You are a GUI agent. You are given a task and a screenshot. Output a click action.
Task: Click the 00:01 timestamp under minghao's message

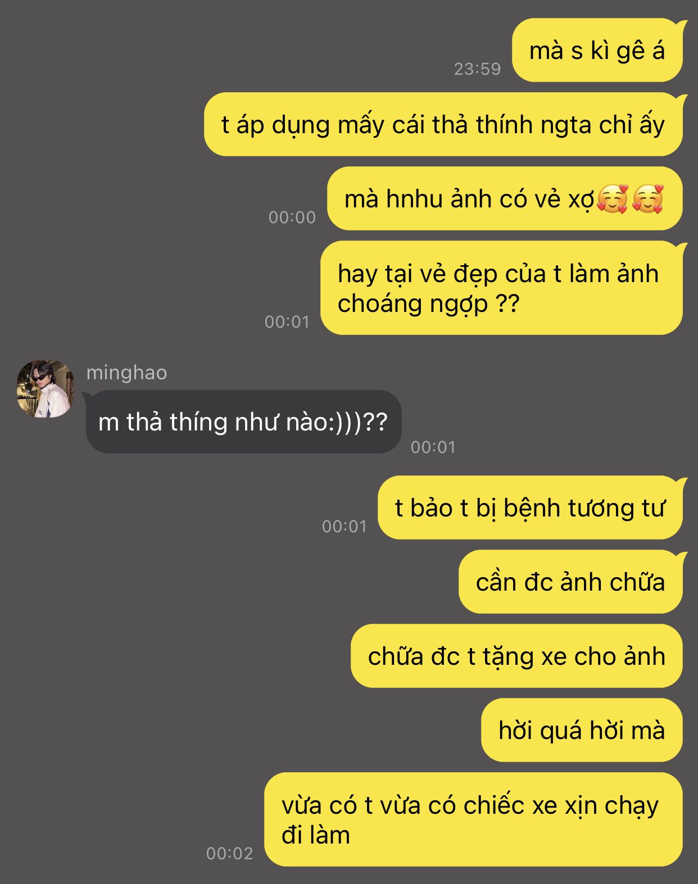pos(433,447)
